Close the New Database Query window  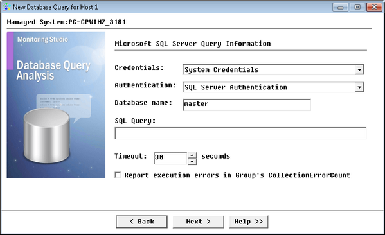374,7
